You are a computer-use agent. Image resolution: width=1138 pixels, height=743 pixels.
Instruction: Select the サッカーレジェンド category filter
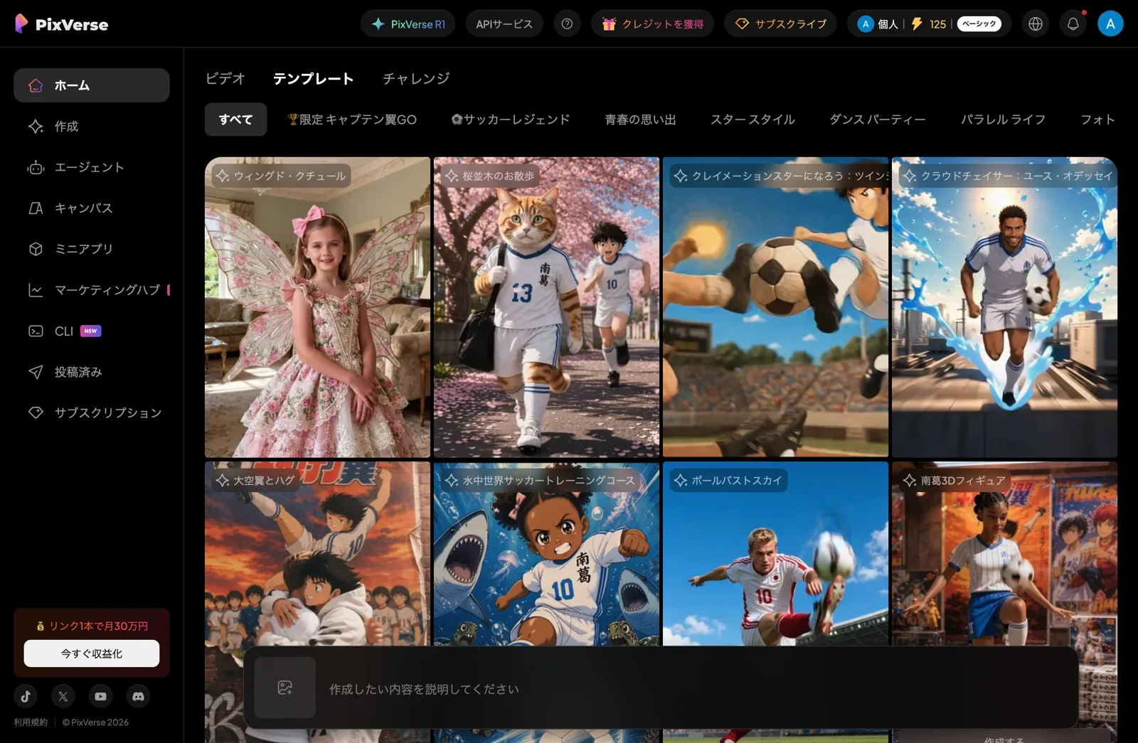[511, 119]
